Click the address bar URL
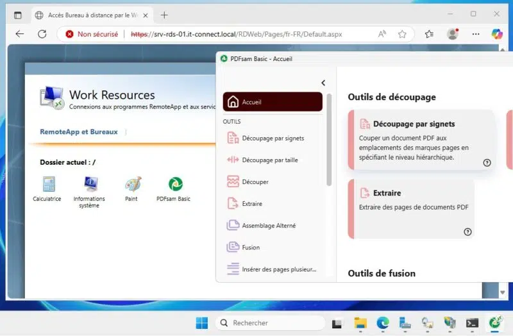 [x=236, y=34]
